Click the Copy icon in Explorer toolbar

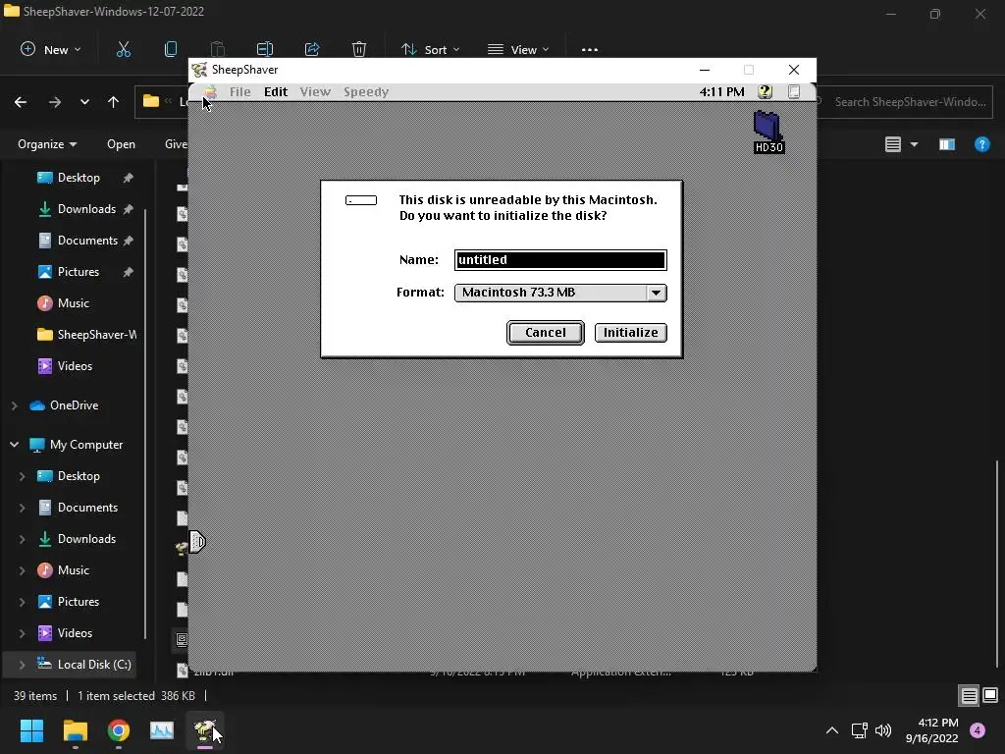(171, 49)
